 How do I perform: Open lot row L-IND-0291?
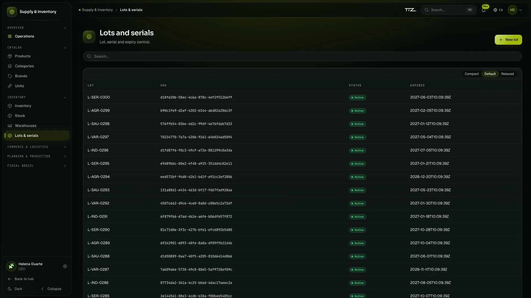click(302, 217)
